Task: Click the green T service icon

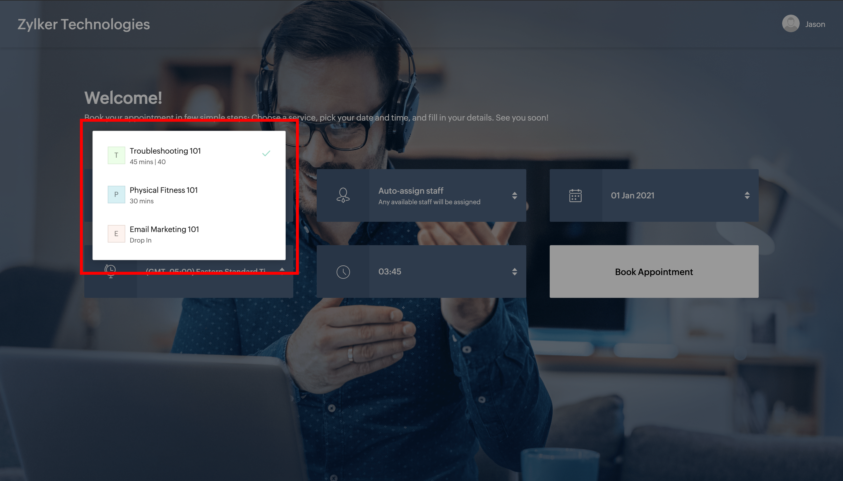Action: (116, 155)
